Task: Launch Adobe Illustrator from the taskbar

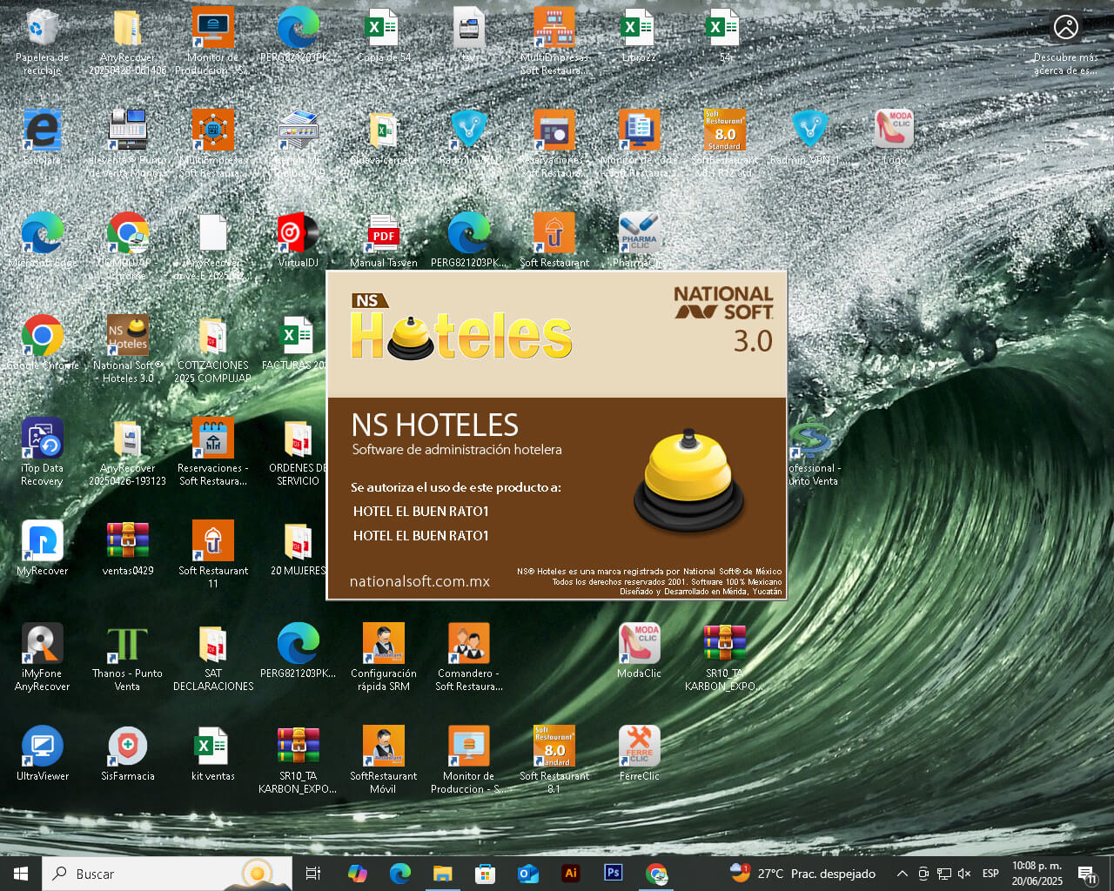Action: click(x=571, y=874)
